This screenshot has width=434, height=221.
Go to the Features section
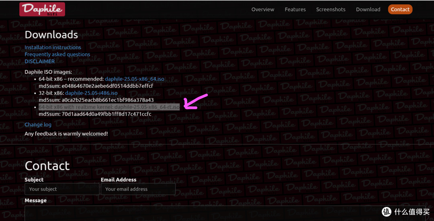coord(295,9)
